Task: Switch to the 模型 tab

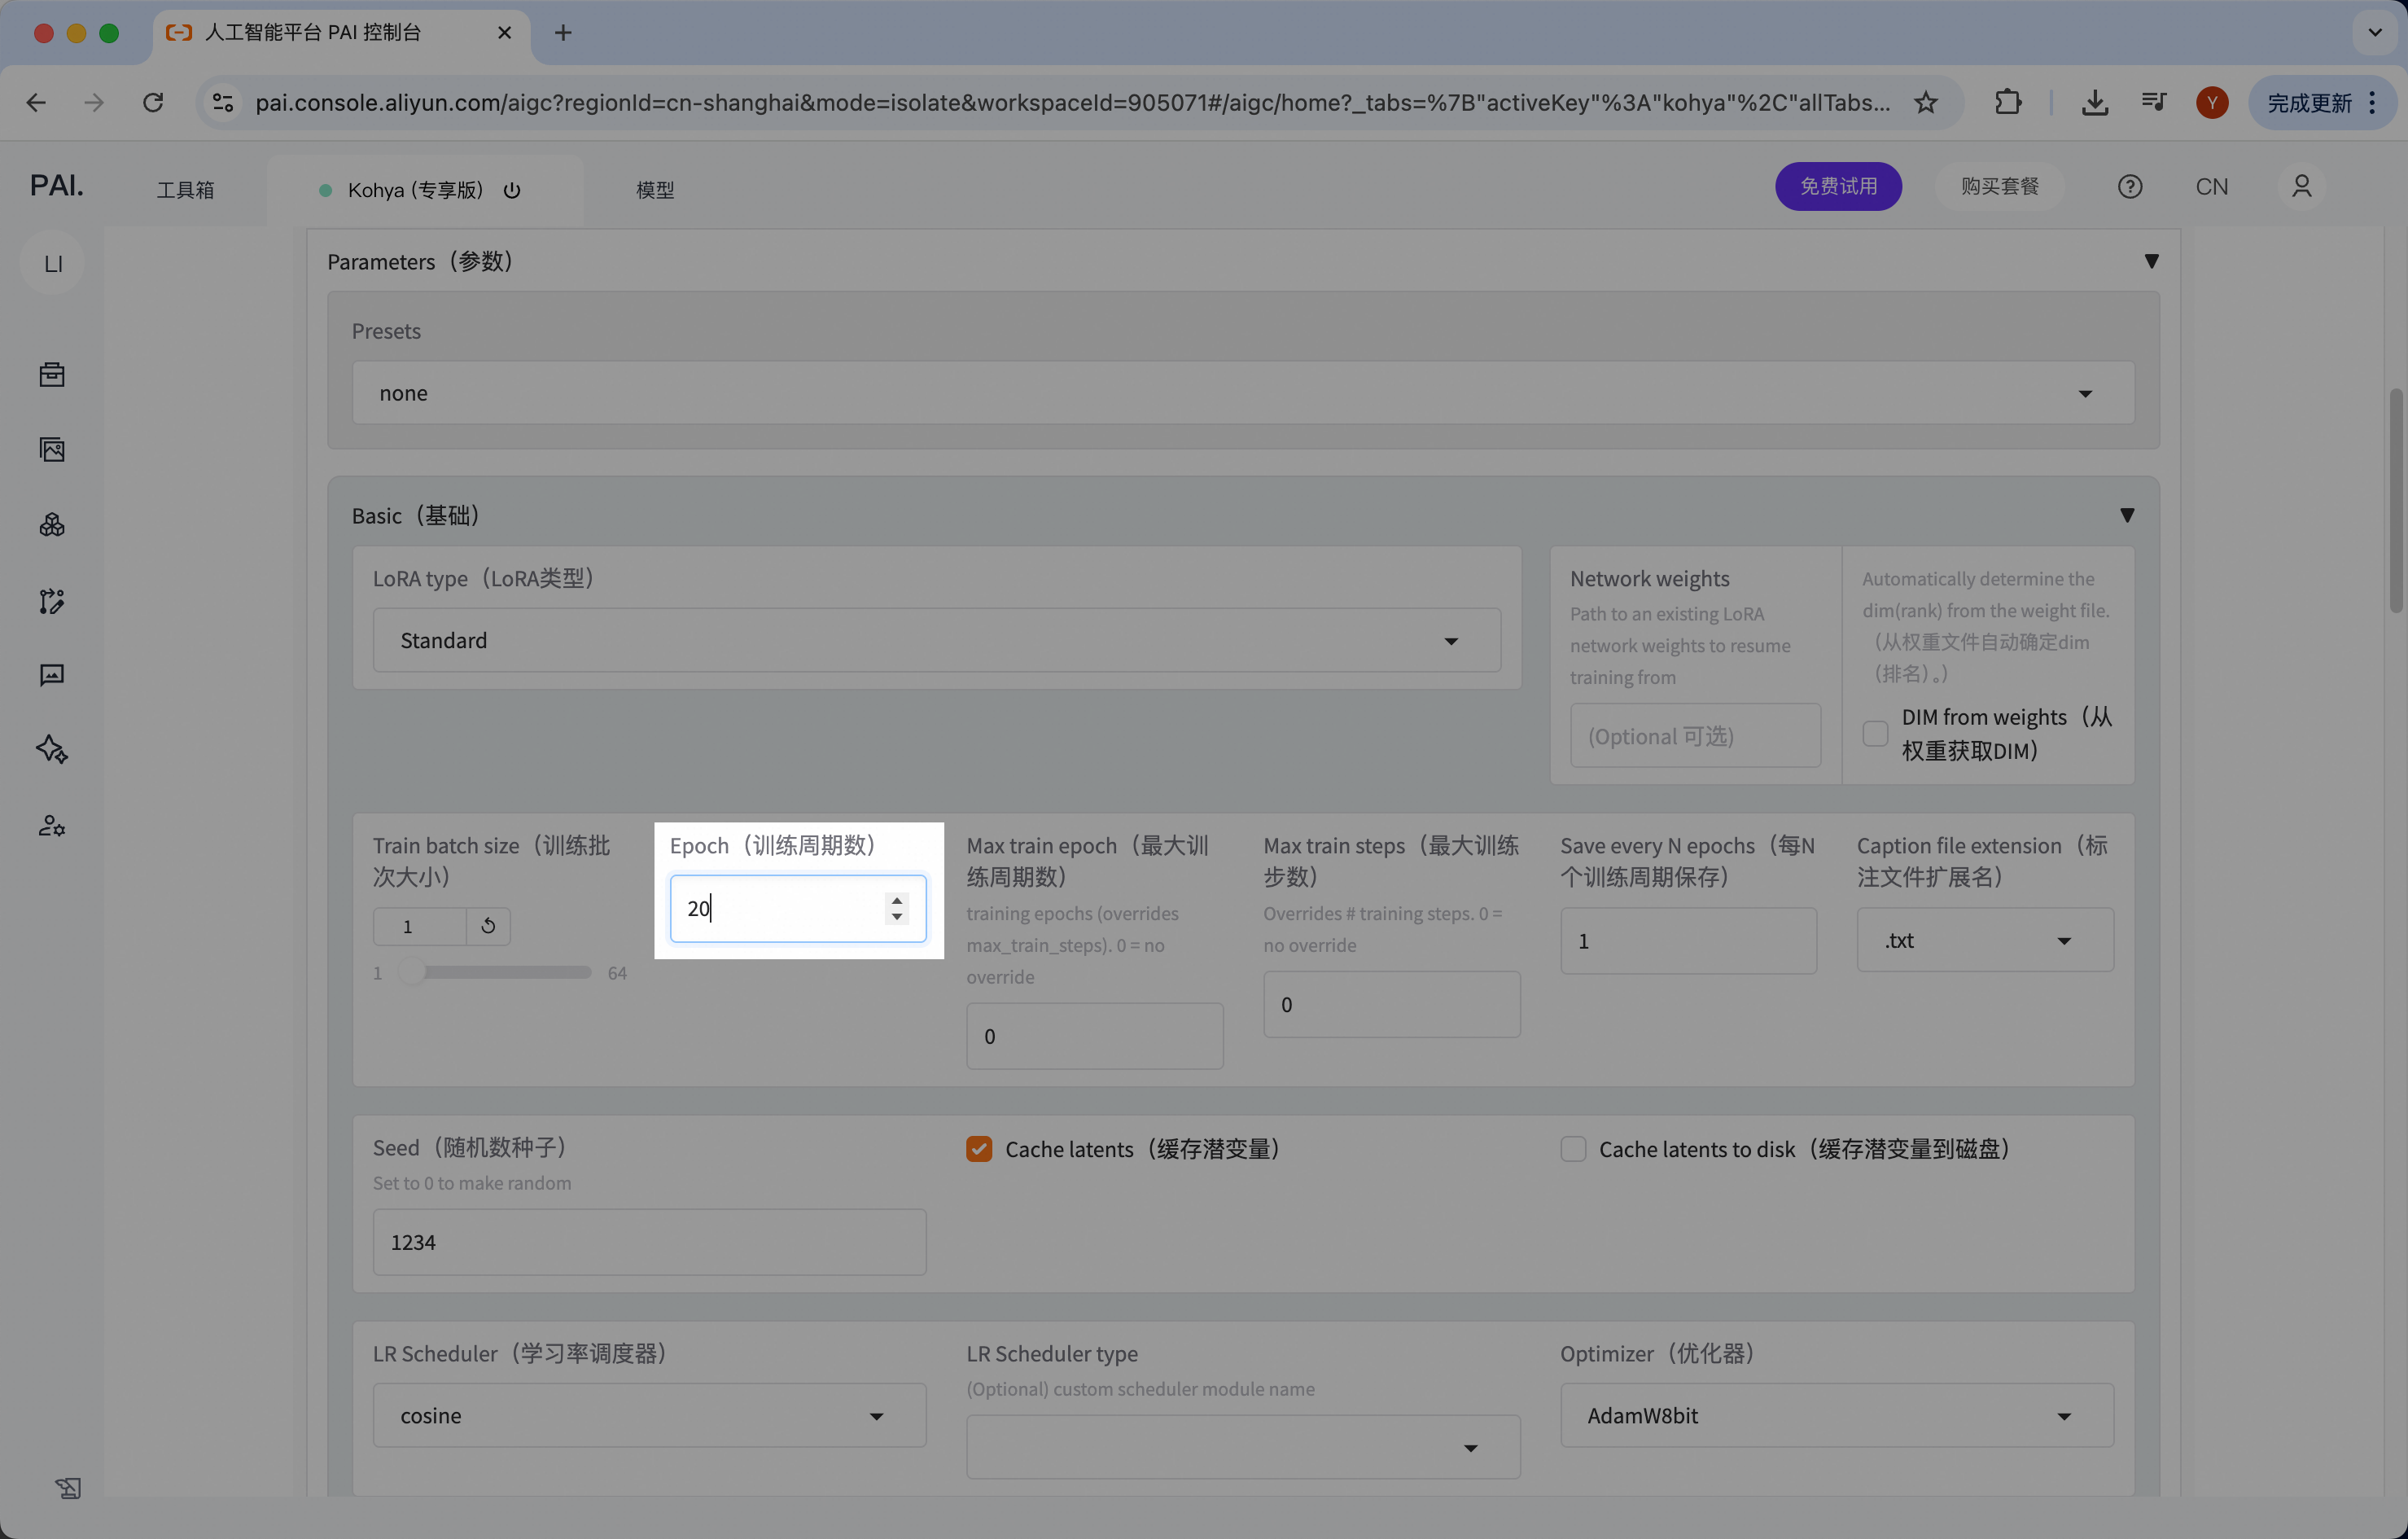Action: pyautogui.click(x=655, y=190)
